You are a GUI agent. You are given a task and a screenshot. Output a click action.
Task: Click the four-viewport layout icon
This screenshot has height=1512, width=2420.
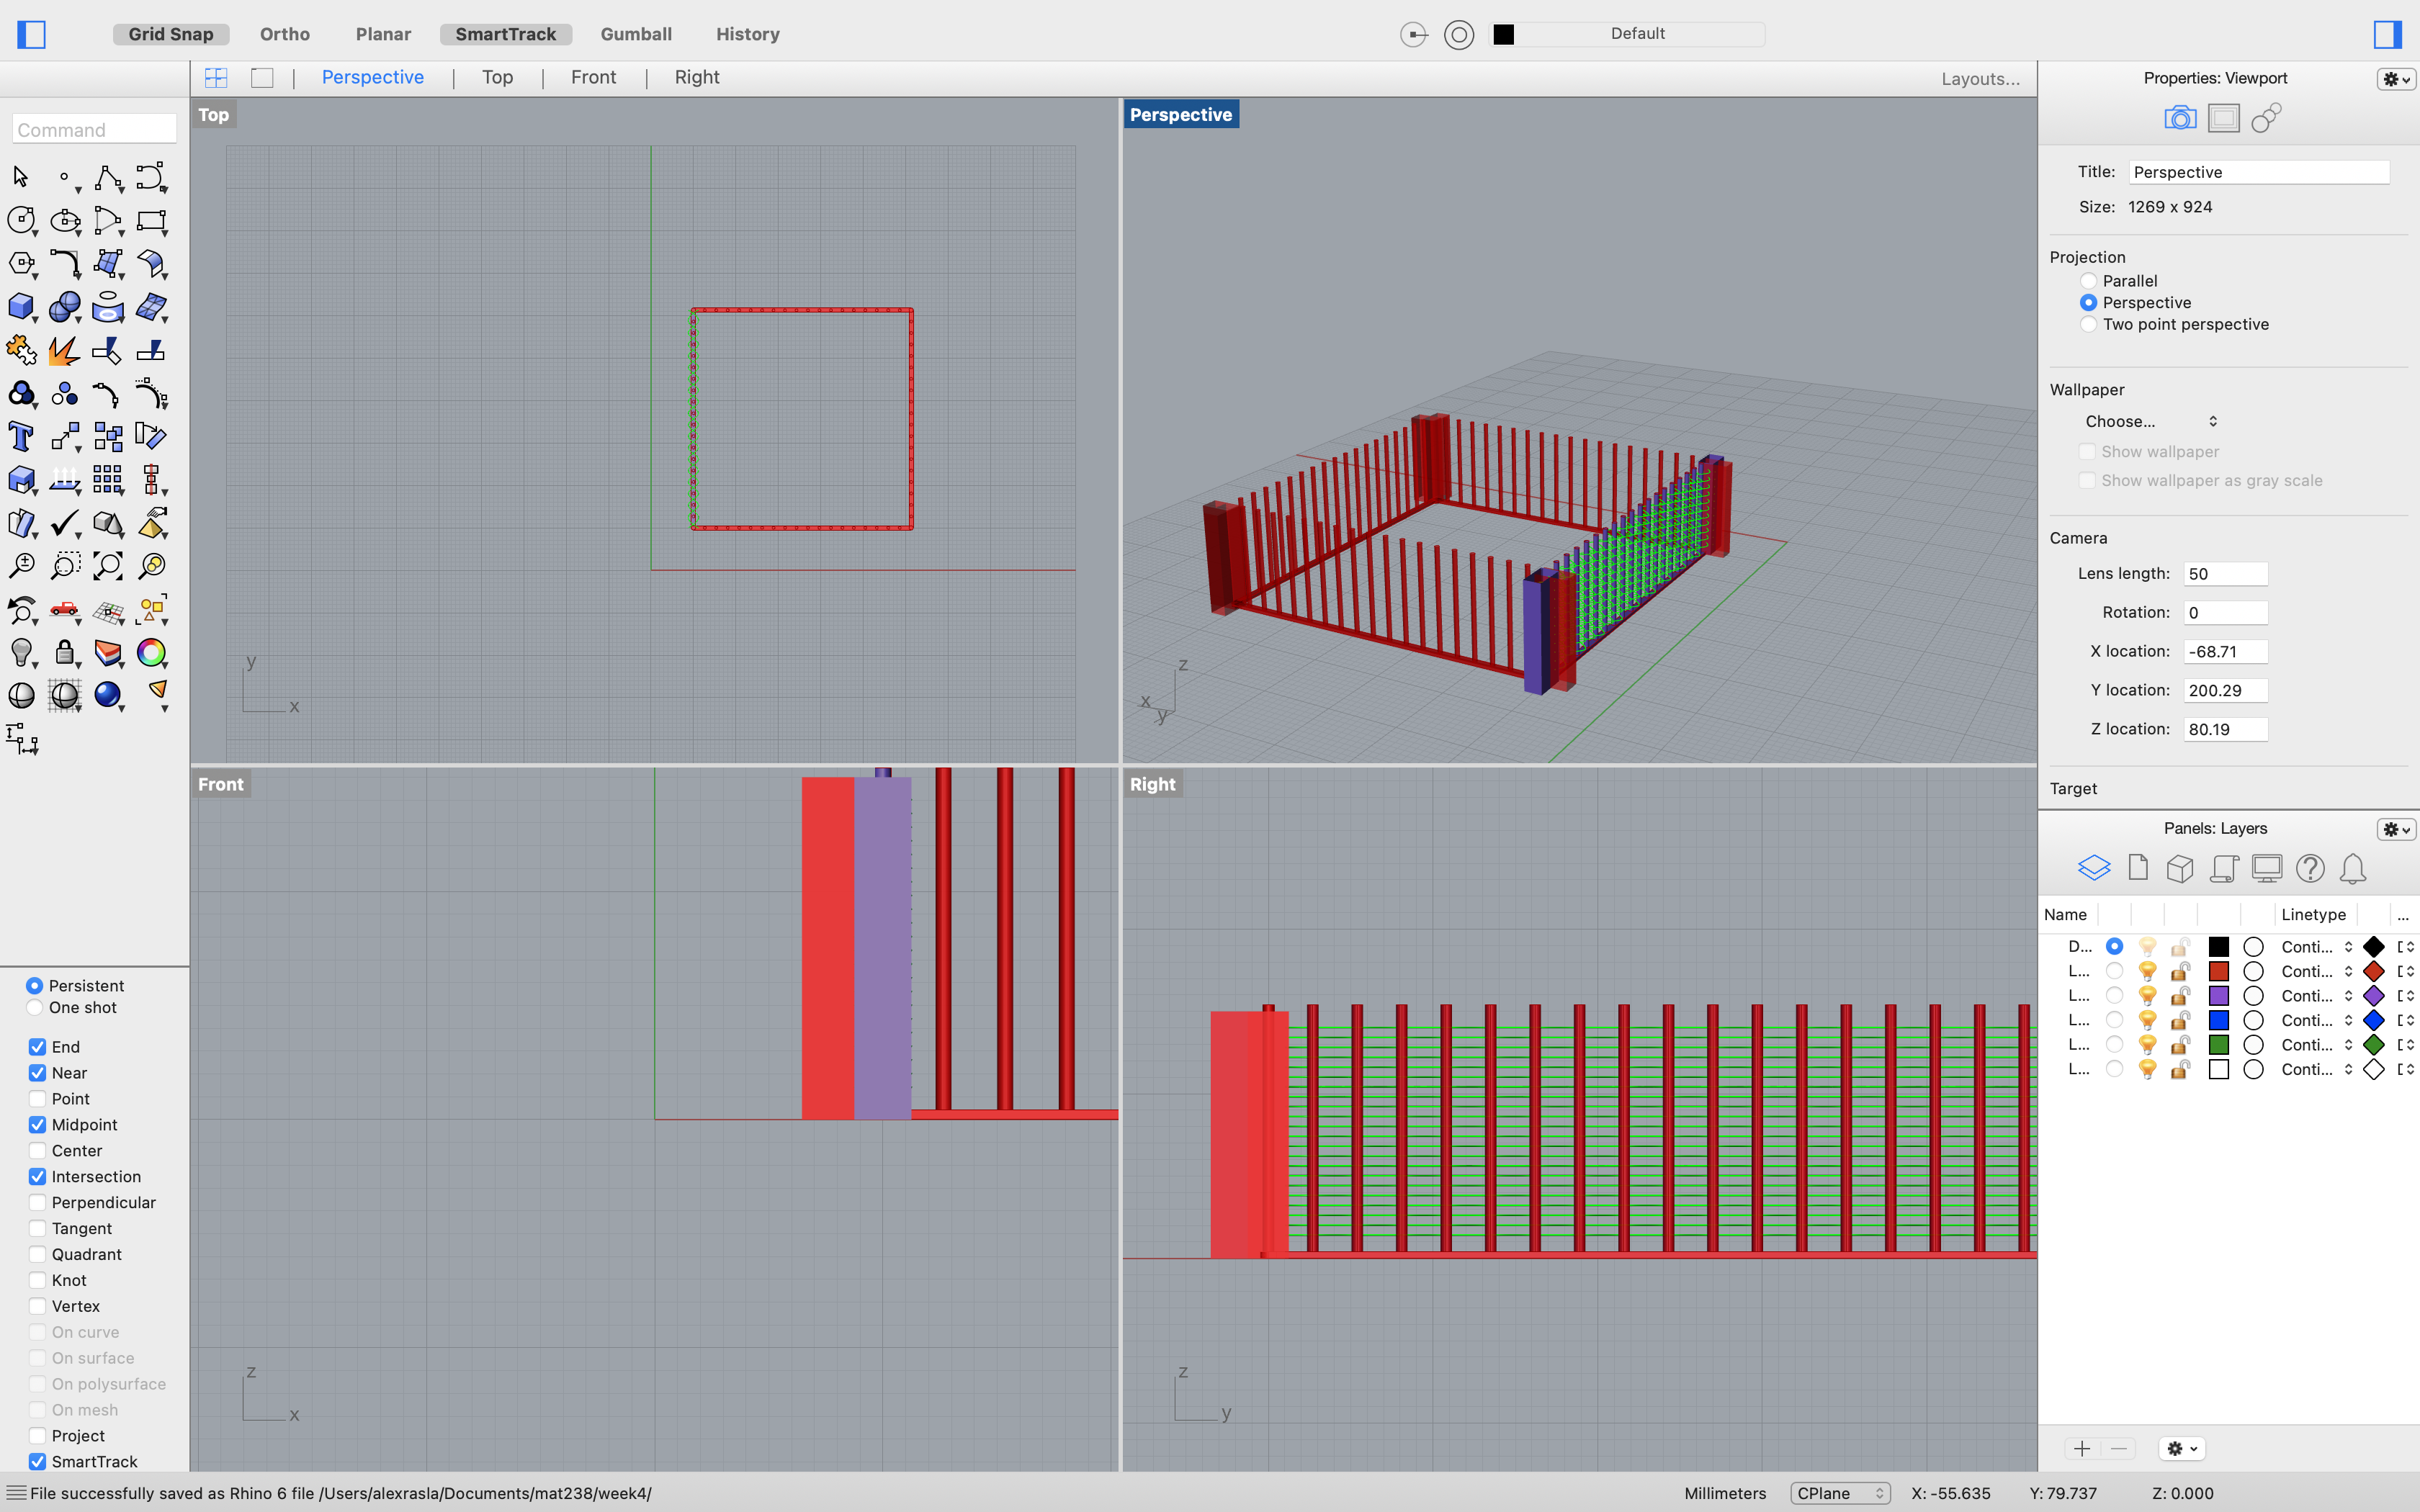[216, 78]
